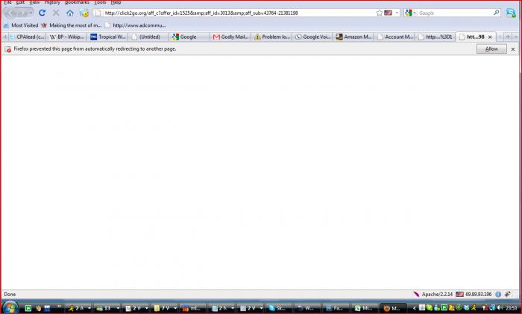Switch to the Google Voi... tab

coord(312,37)
